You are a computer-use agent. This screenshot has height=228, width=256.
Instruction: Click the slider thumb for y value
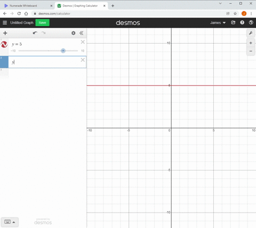(x=63, y=51)
